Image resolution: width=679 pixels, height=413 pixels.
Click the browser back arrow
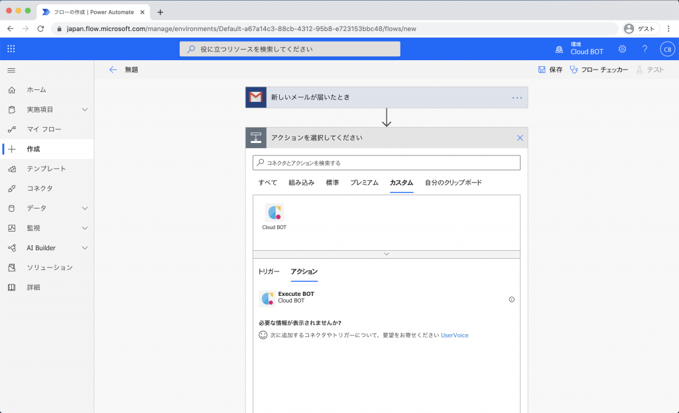click(11, 28)
